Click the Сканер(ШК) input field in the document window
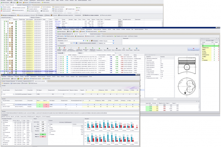The image size is (221, 147). click(x=71, y=53)
